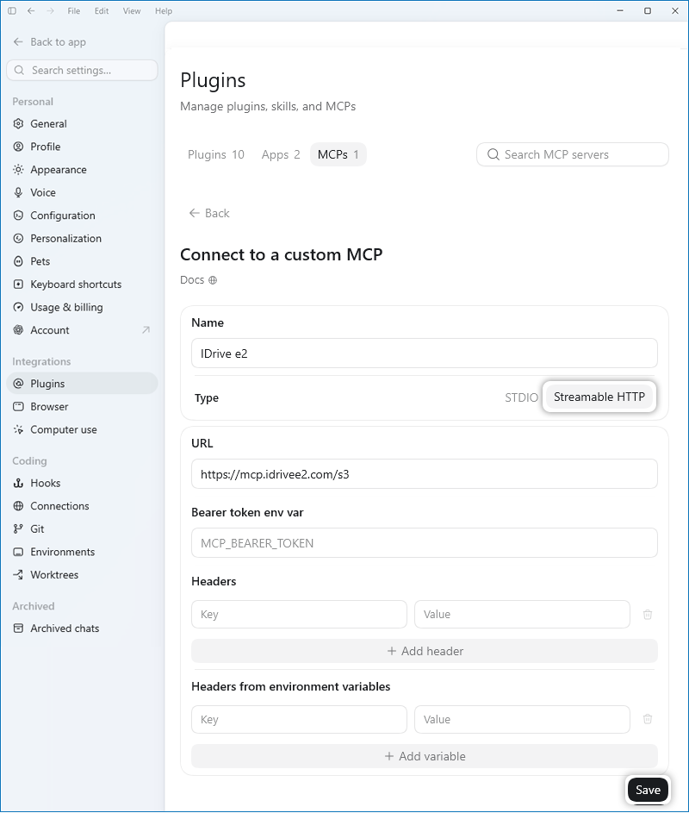Open Appearance sun icon
The image size is (689, 813).
tap(19, 170)
